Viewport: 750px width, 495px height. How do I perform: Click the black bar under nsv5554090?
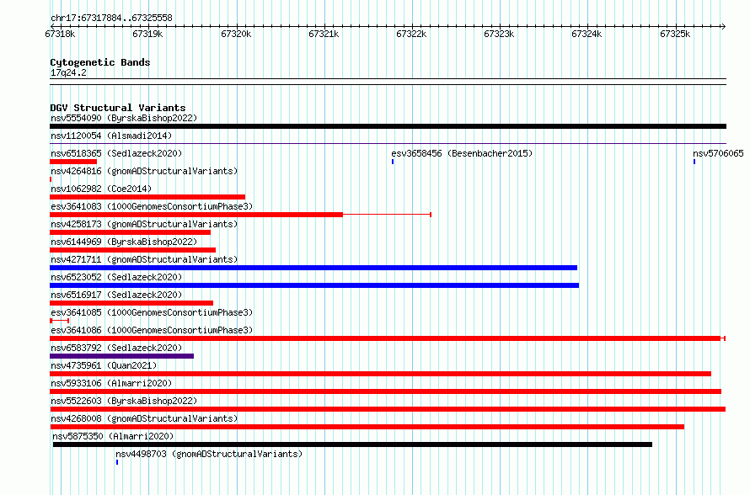click(388, 126)
